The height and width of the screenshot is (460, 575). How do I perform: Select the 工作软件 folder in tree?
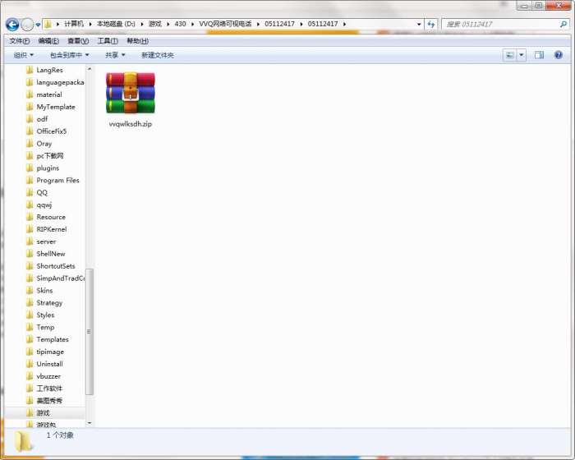point(44,389)
